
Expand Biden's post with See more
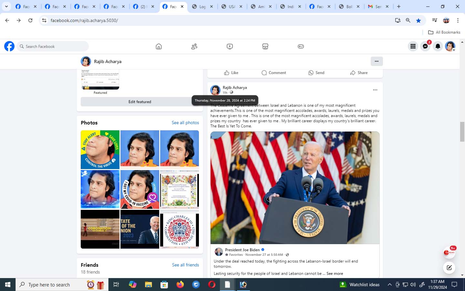coord(335,273)
